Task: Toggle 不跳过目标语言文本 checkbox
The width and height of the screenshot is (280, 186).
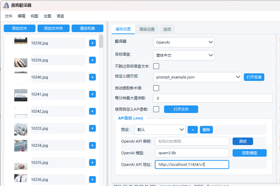Action: pyautogui.click(x=156, y=66)
